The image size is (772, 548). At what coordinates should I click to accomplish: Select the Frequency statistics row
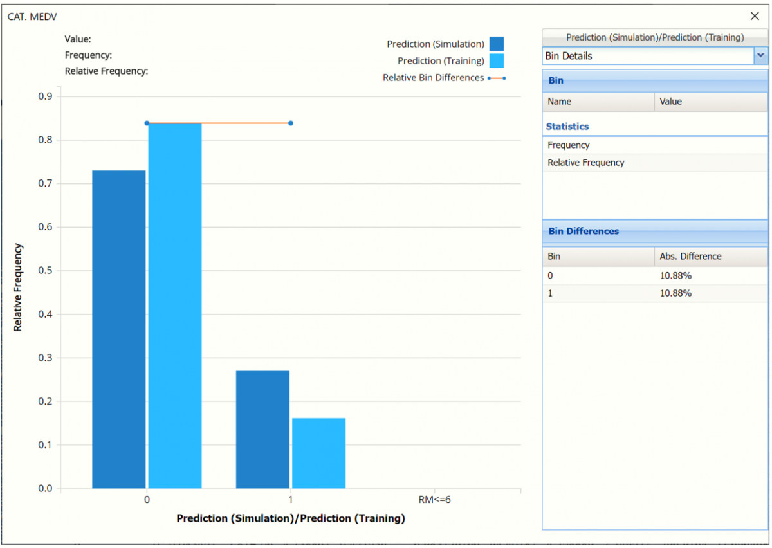point(654,145)
